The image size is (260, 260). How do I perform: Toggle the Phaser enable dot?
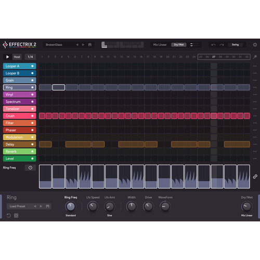pos(32,130)
